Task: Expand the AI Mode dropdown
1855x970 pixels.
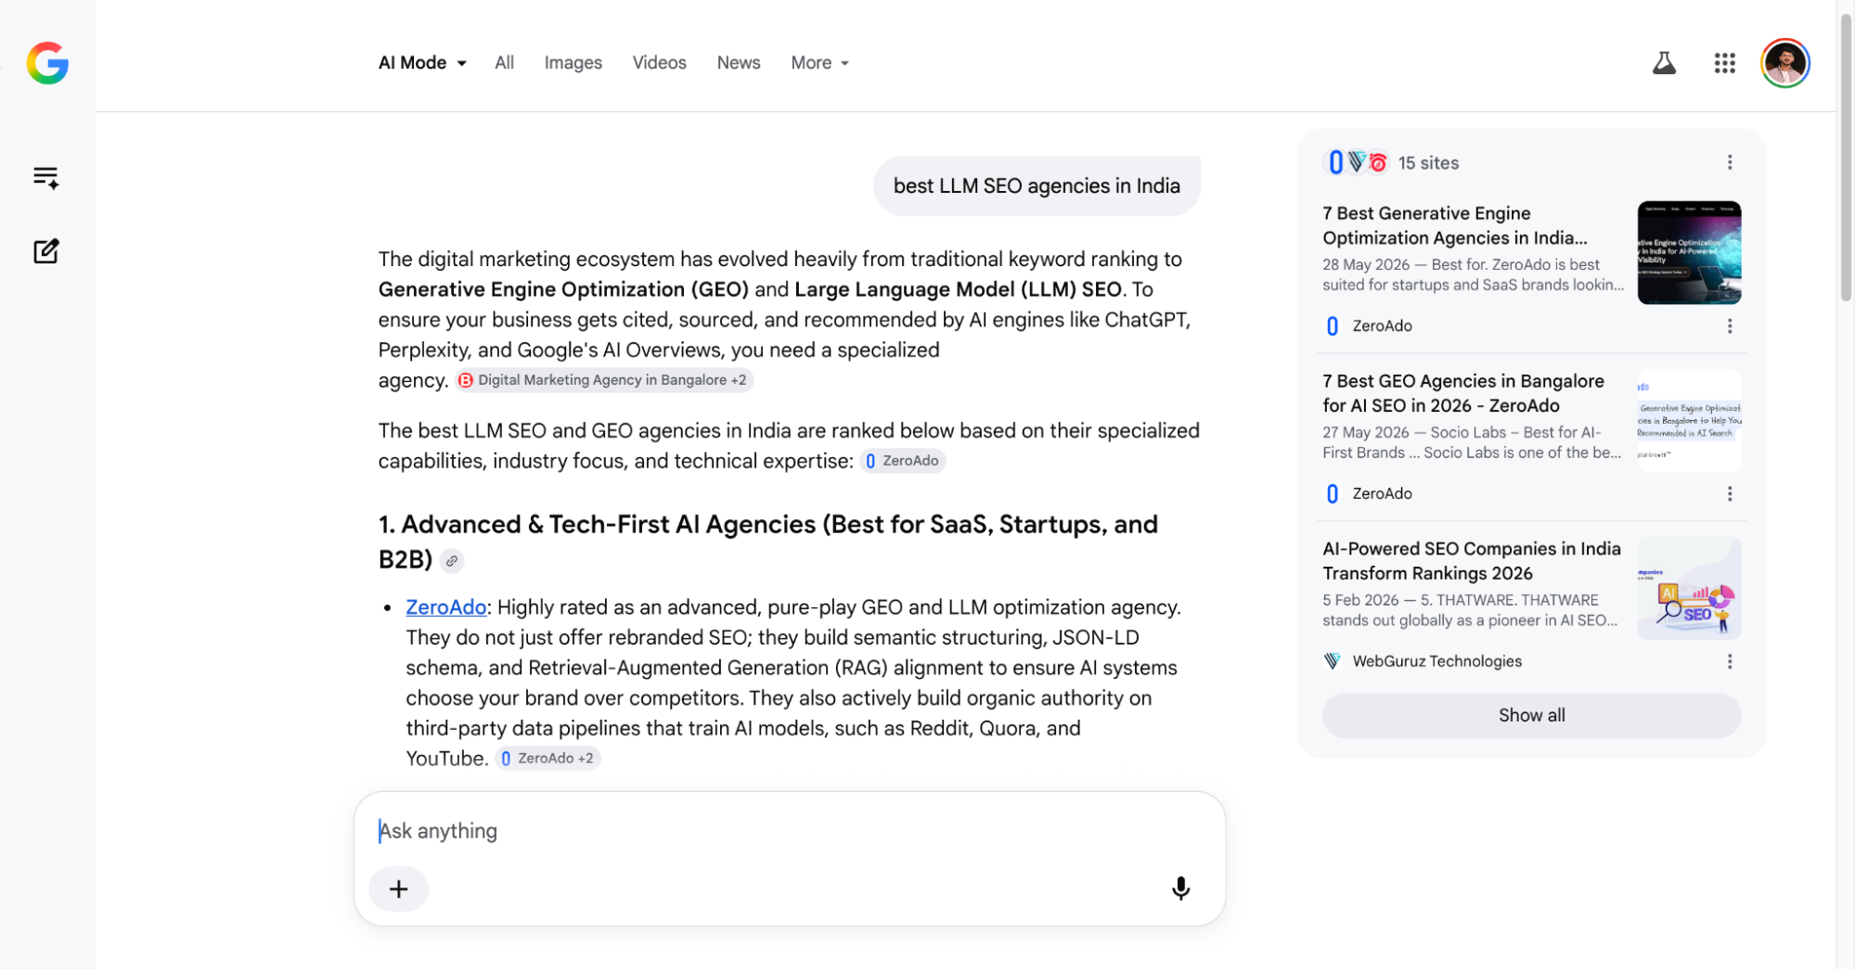Action: pos(422,63)
